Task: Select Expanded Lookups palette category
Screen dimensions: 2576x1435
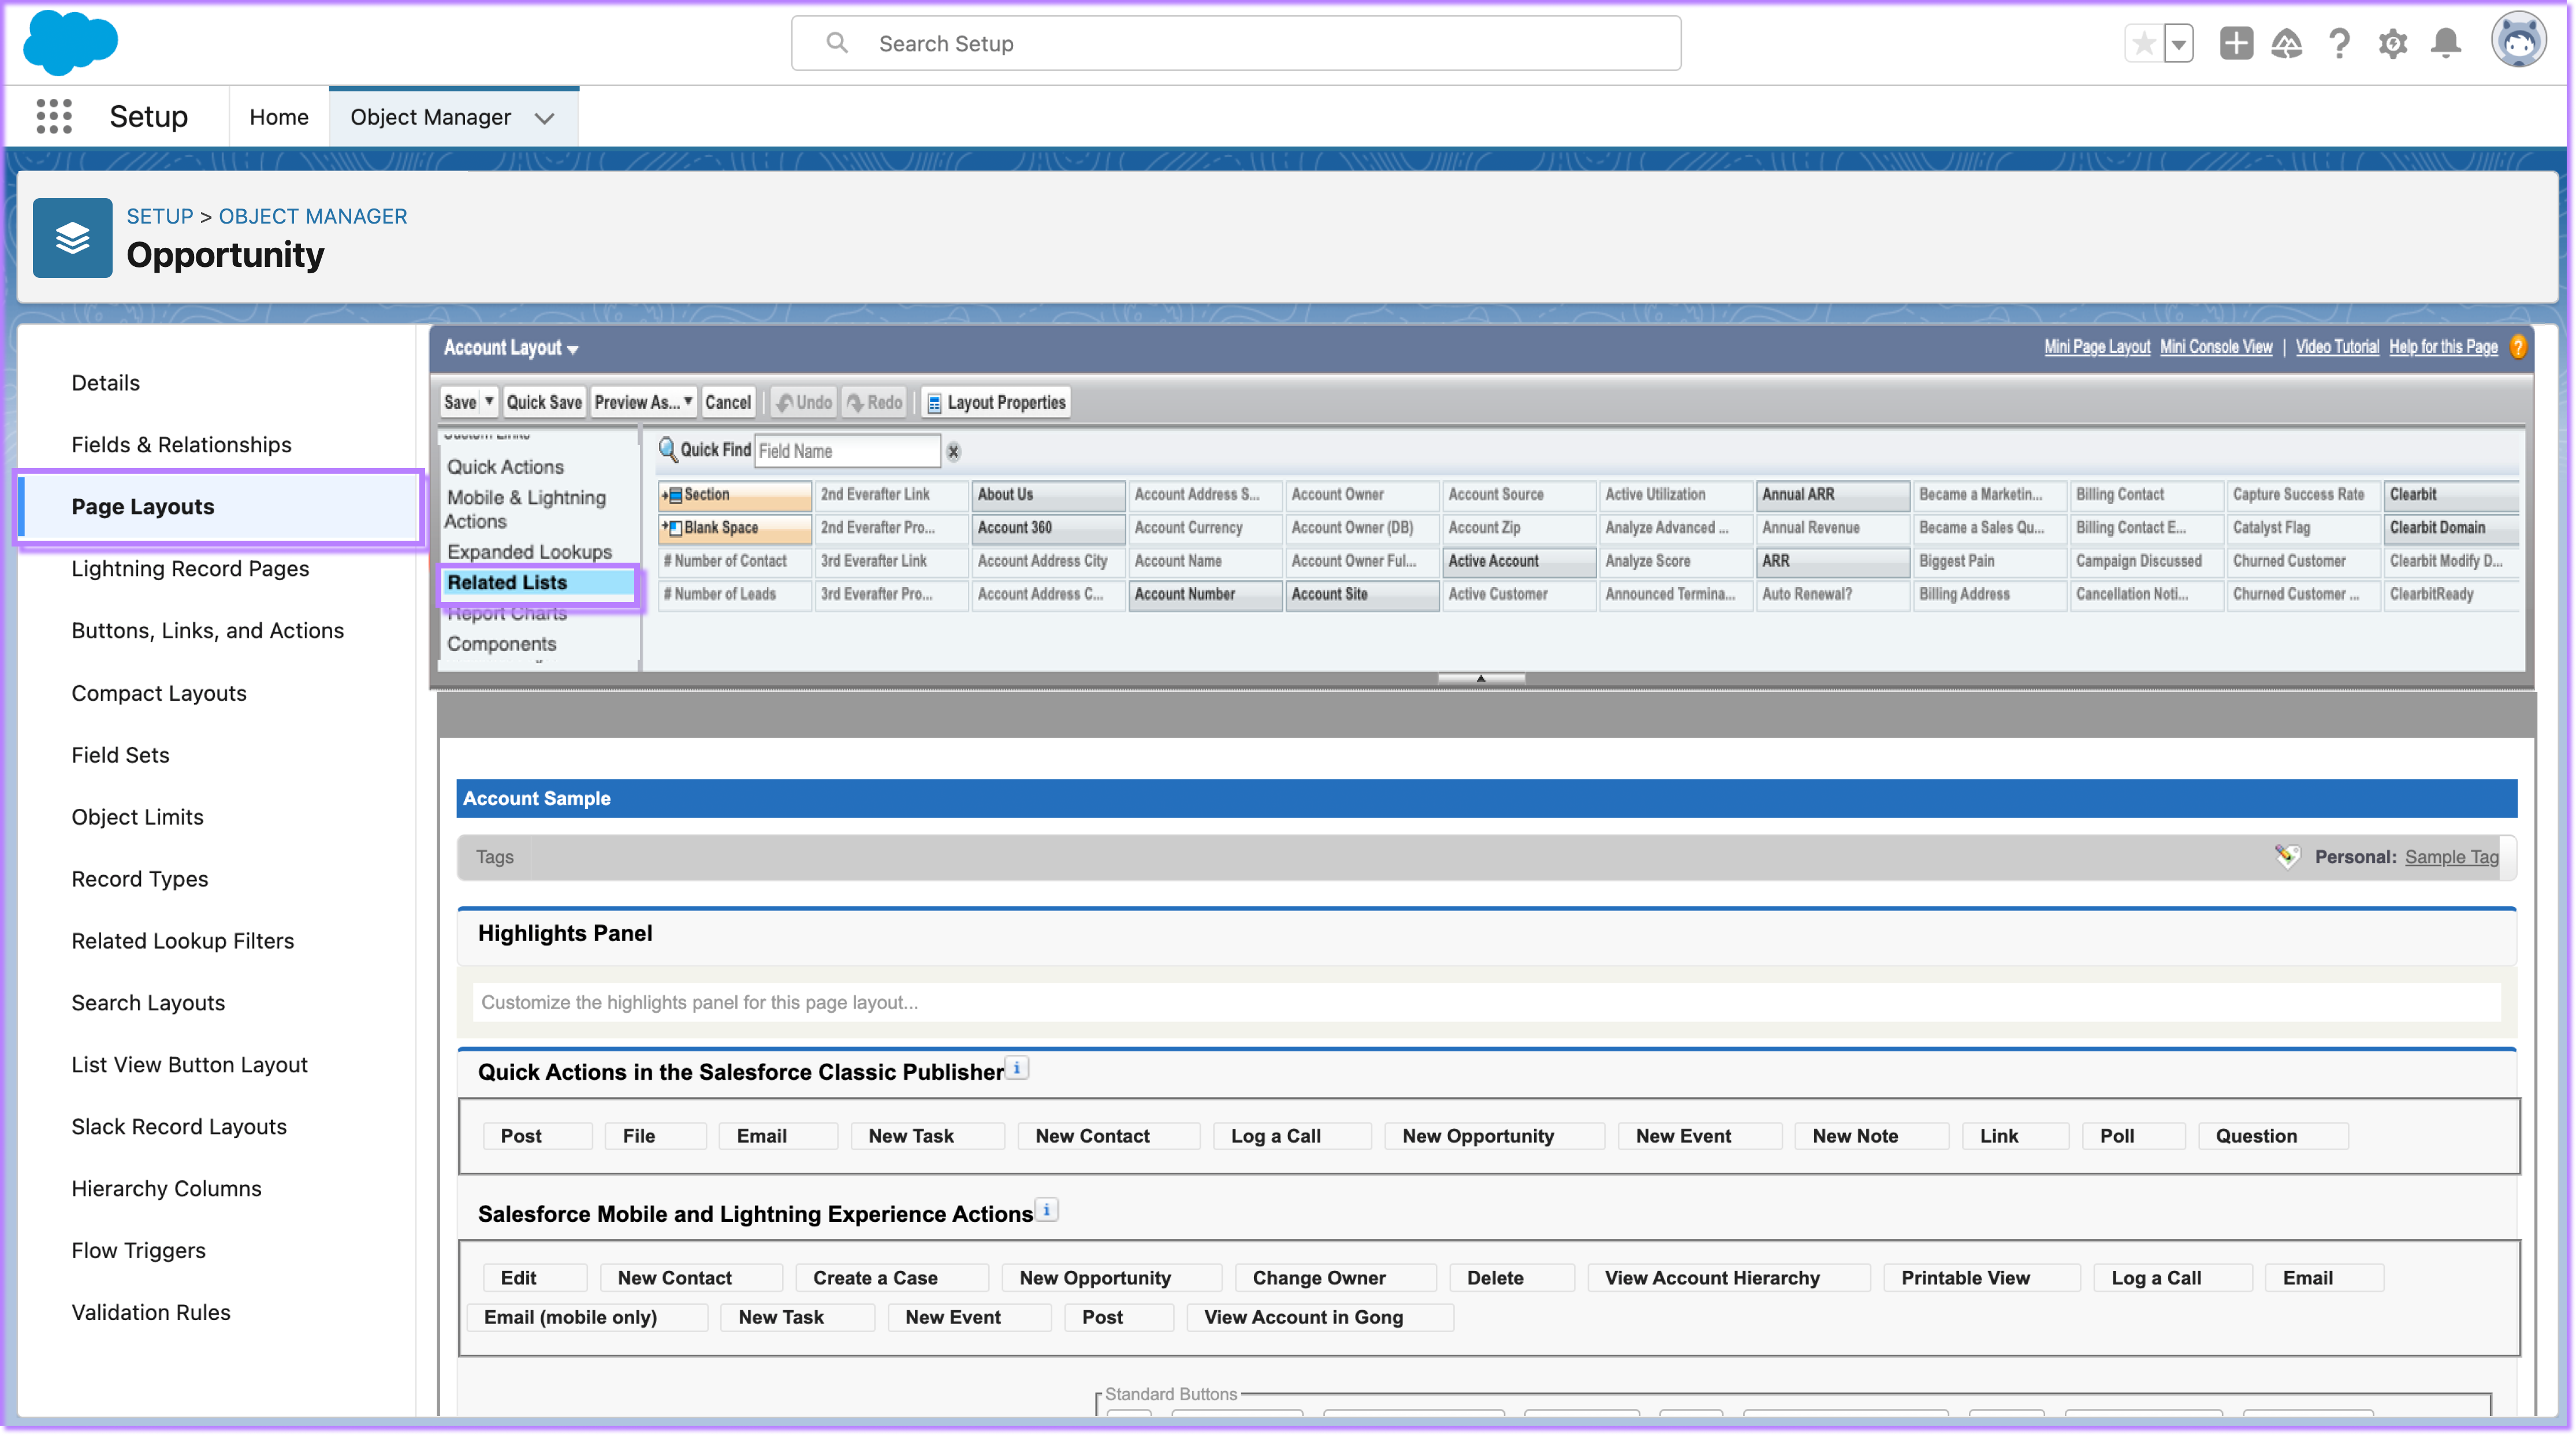Action: [x=529, y=552]
